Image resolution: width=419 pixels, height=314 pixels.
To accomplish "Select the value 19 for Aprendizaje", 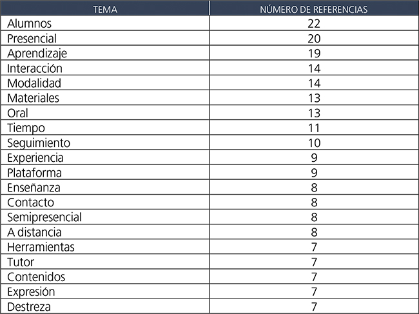I will tap(314, 54).
